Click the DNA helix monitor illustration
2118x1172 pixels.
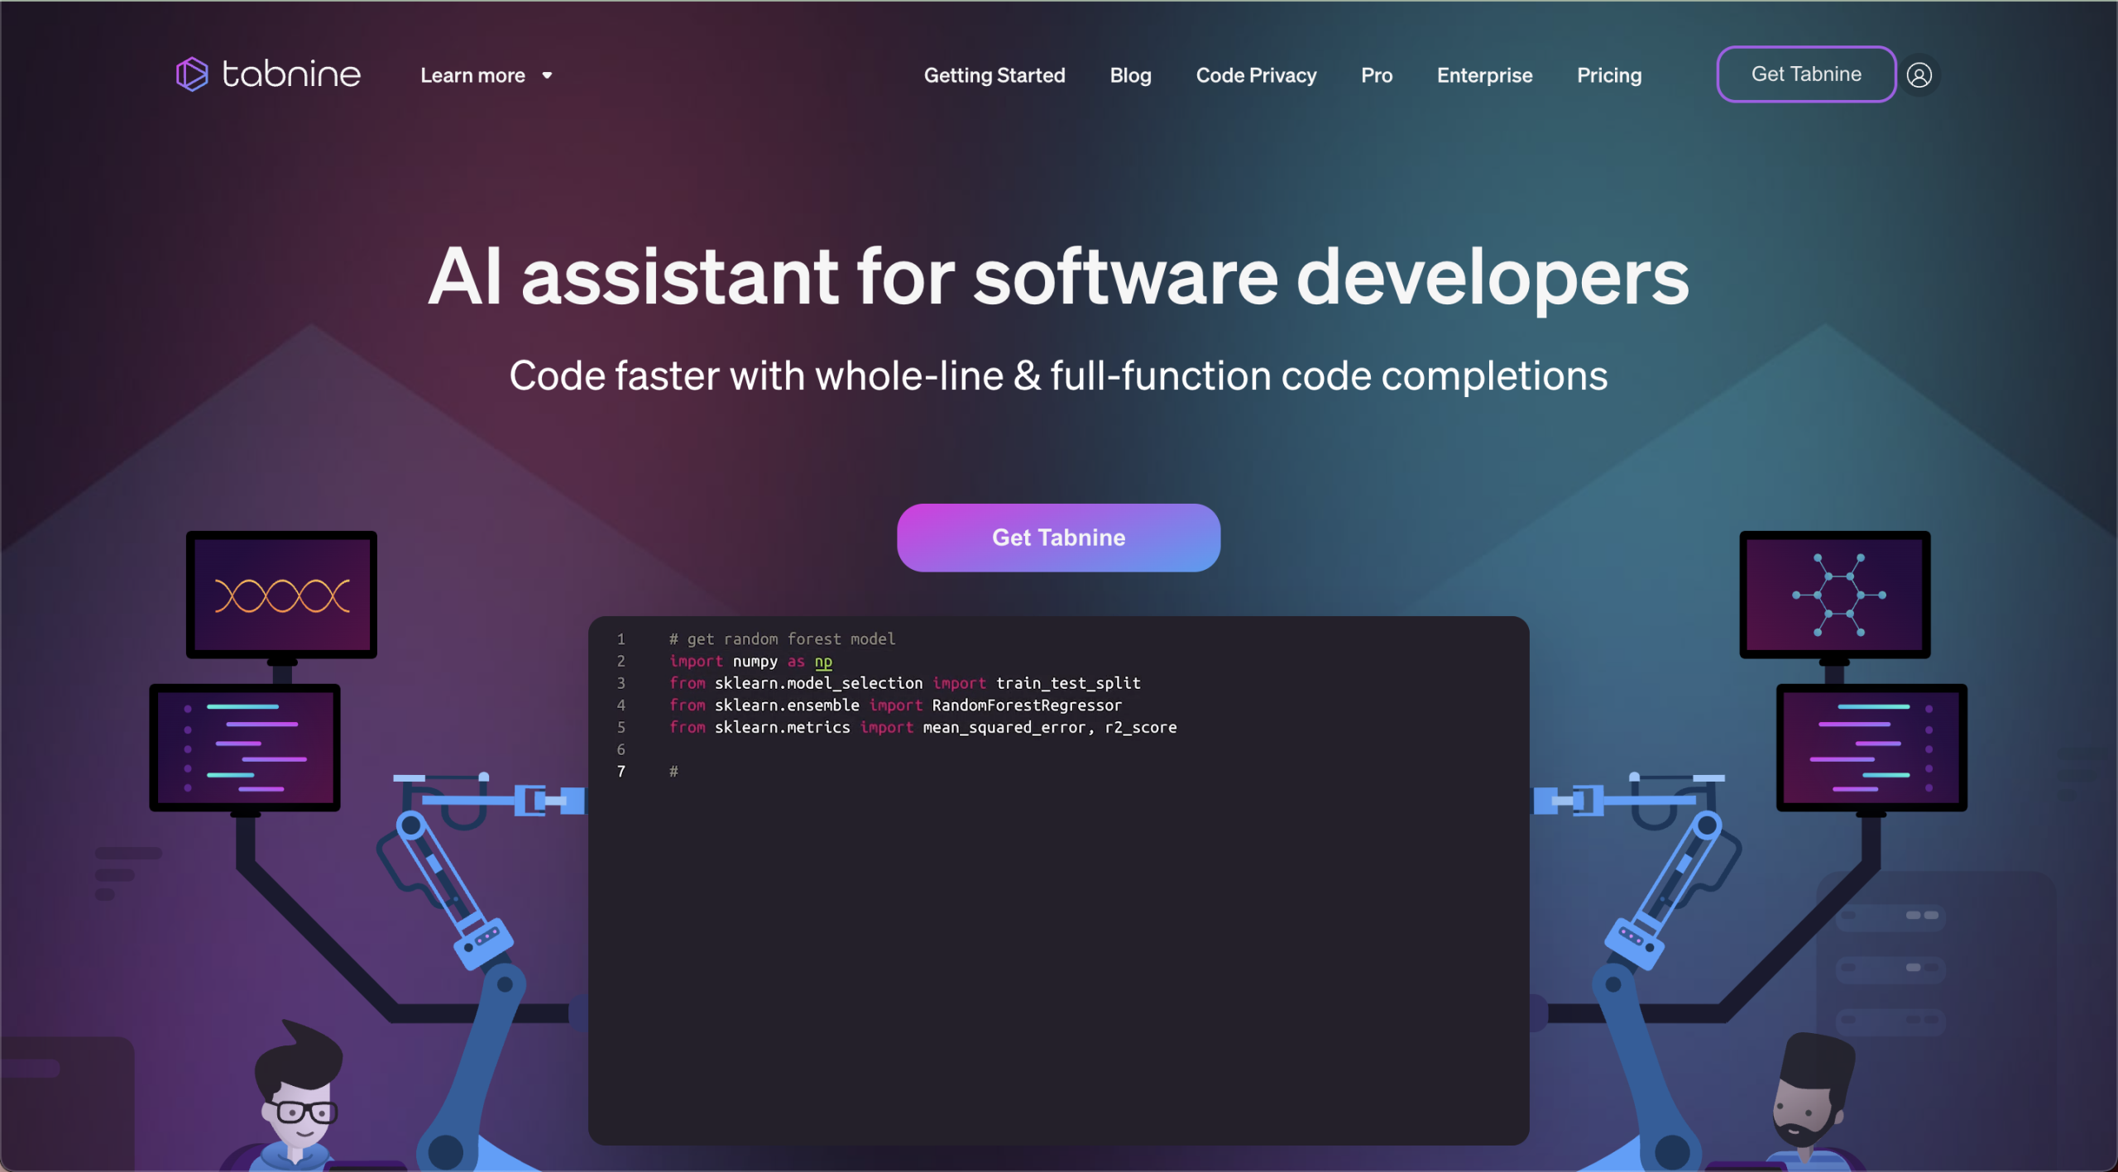click(281, 595)
